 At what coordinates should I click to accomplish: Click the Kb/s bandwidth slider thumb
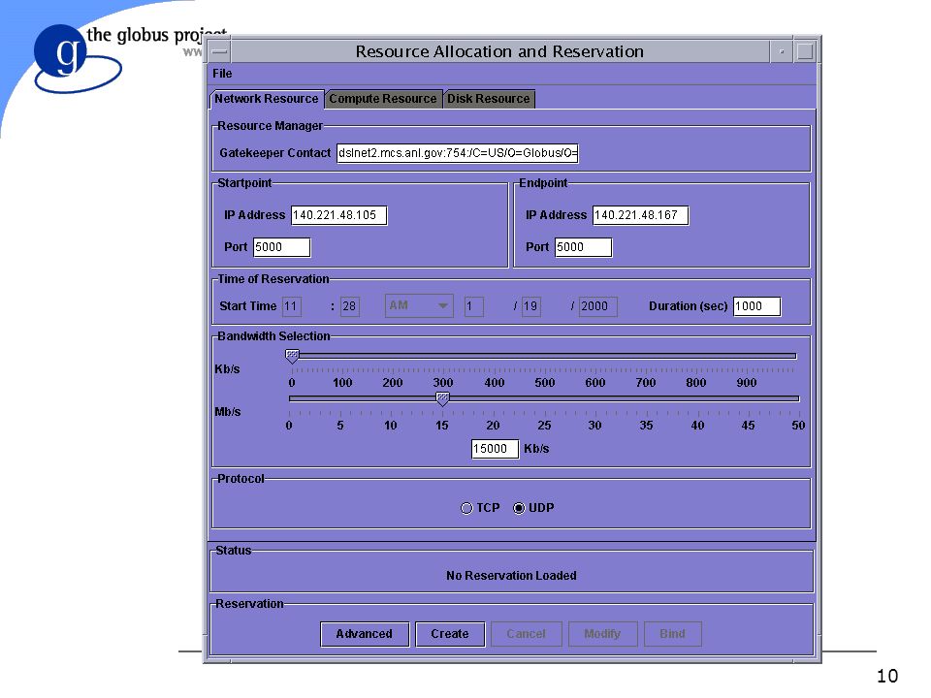tap(292, 356)
